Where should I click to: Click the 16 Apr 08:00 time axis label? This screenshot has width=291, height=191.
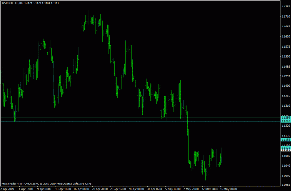tap(81, 189)
